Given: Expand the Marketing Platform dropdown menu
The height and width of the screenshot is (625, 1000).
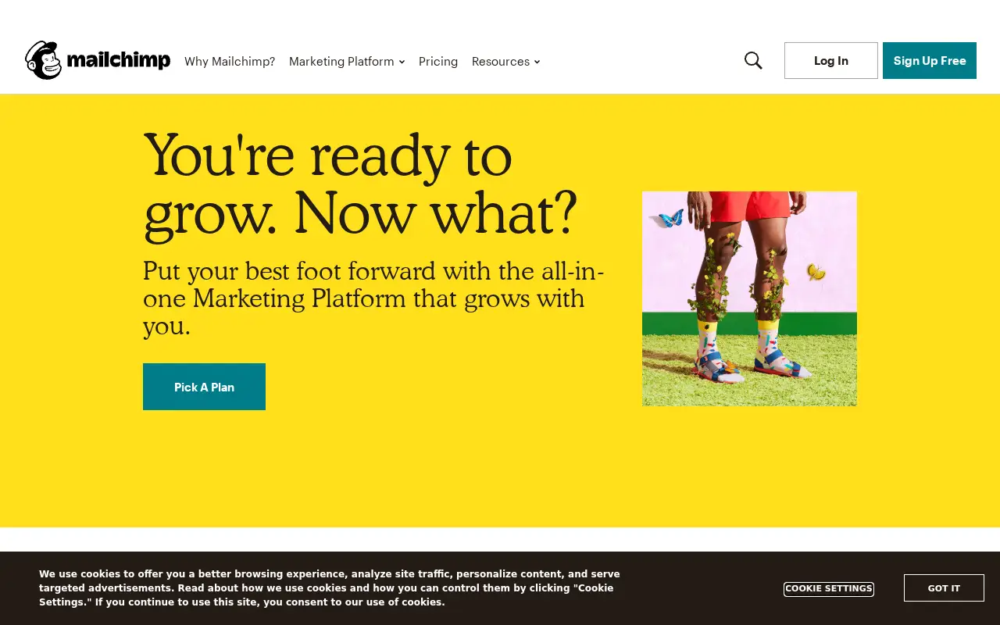Looking at the screenshot, I should point(347,61).
